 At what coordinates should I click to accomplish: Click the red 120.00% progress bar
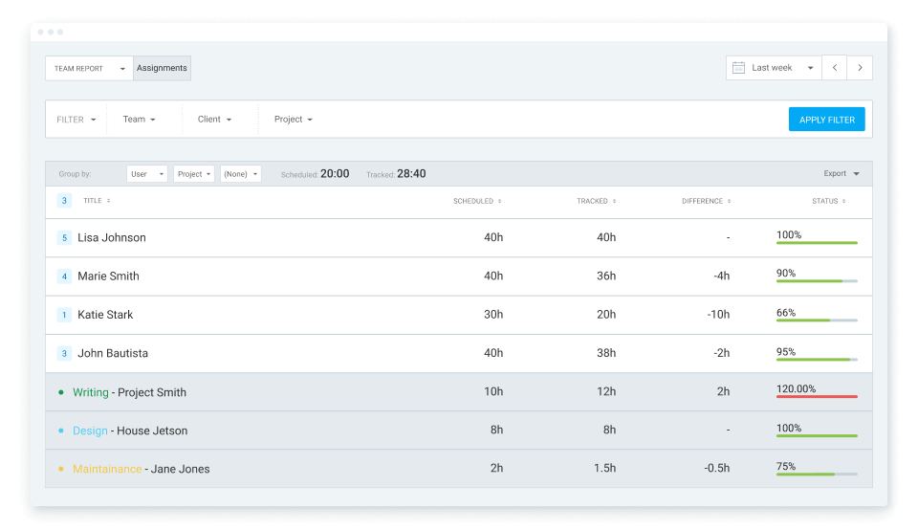[817, 396]
